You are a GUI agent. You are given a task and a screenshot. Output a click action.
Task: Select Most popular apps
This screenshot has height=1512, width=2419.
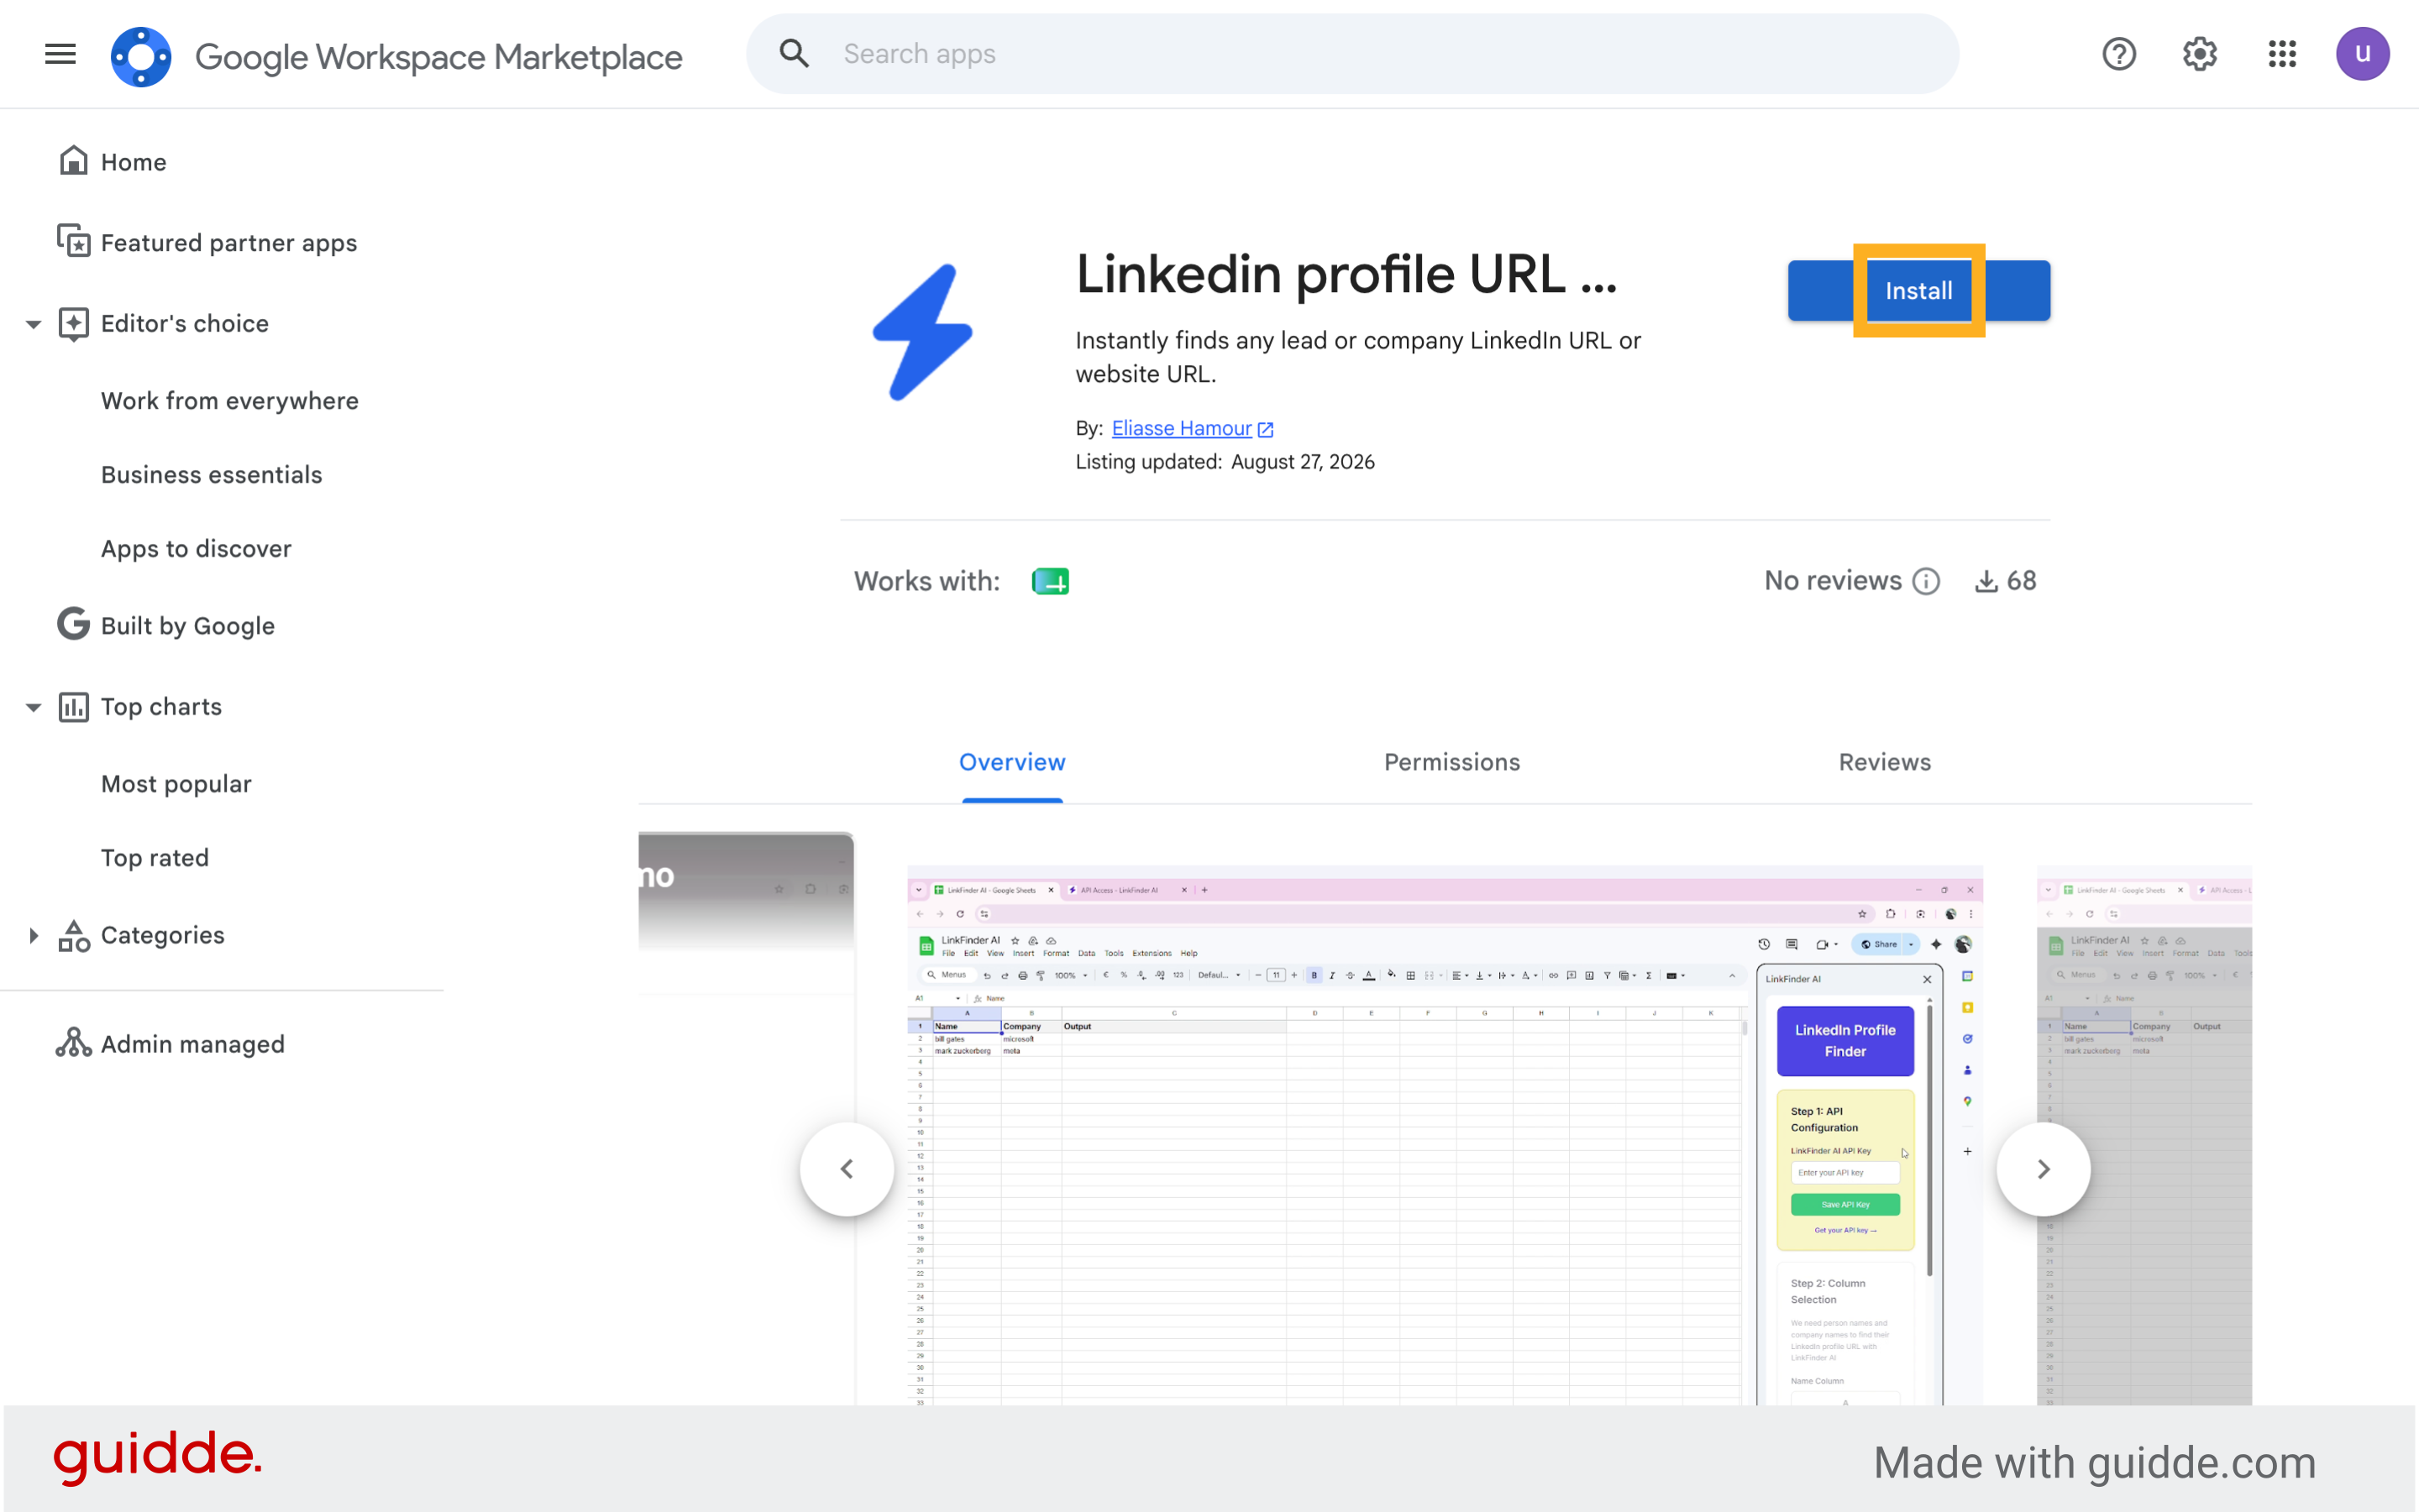click(176, 784)
